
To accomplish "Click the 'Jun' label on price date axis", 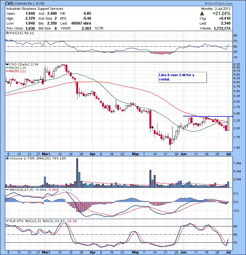I will pos(184,154).
